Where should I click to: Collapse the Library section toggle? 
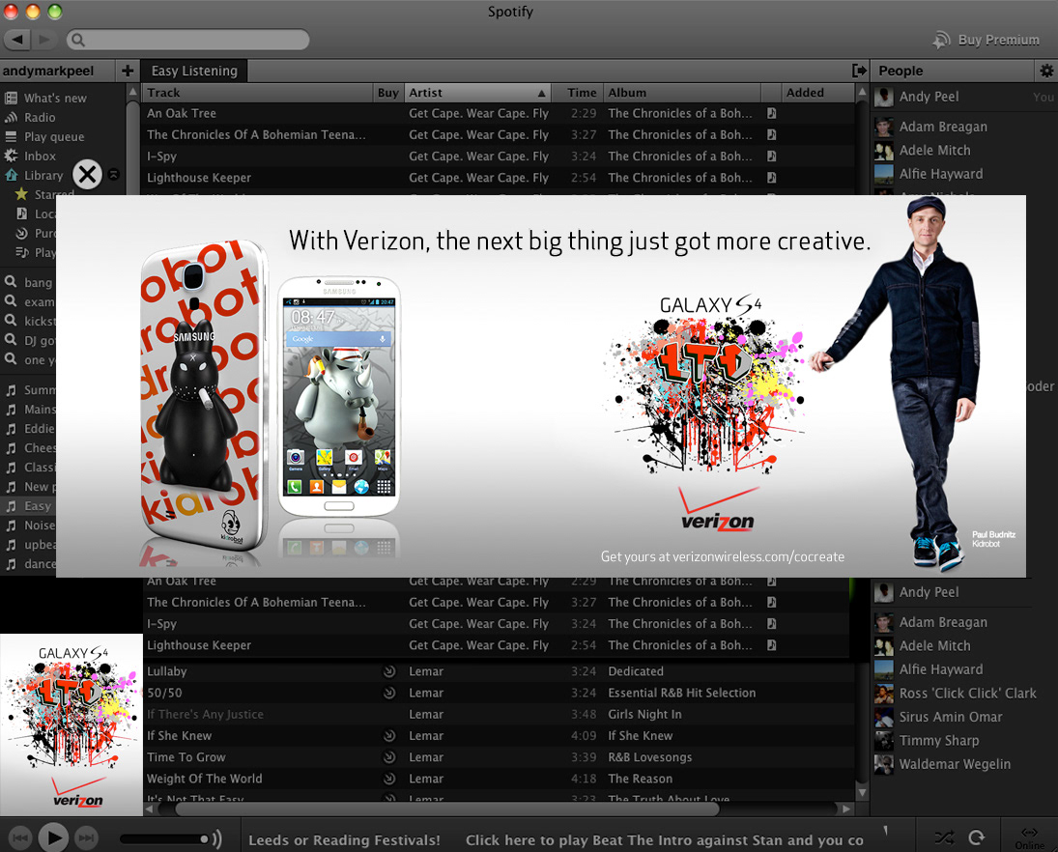pos(114,175)
